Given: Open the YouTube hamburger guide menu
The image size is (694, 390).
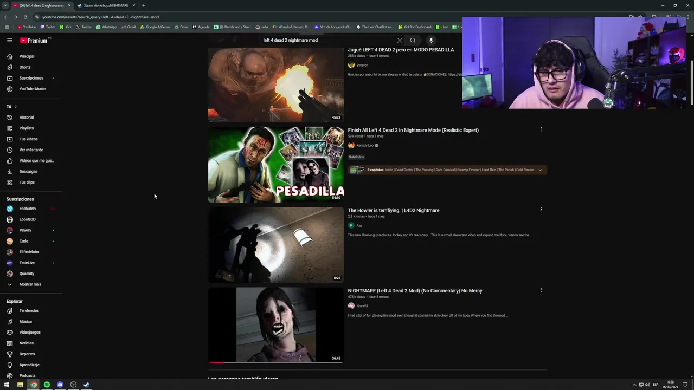Looking at the screenshot, I should point(10,40).
